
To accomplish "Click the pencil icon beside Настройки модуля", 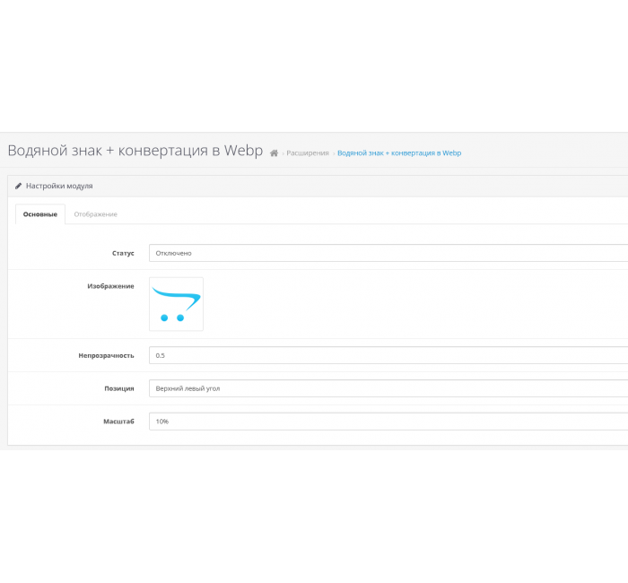I will coord(18,186).
